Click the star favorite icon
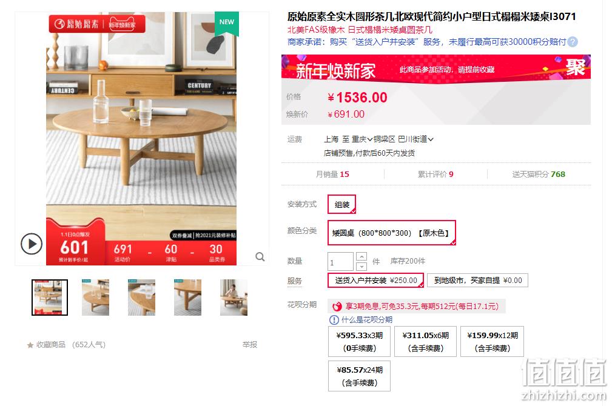The width and height of the screenshot is (612, 406). tap(30, 345)
